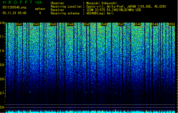Click the 0.8 frequency axis label
The width and height of the screenshot is (178, 113).
pos(2,79)
